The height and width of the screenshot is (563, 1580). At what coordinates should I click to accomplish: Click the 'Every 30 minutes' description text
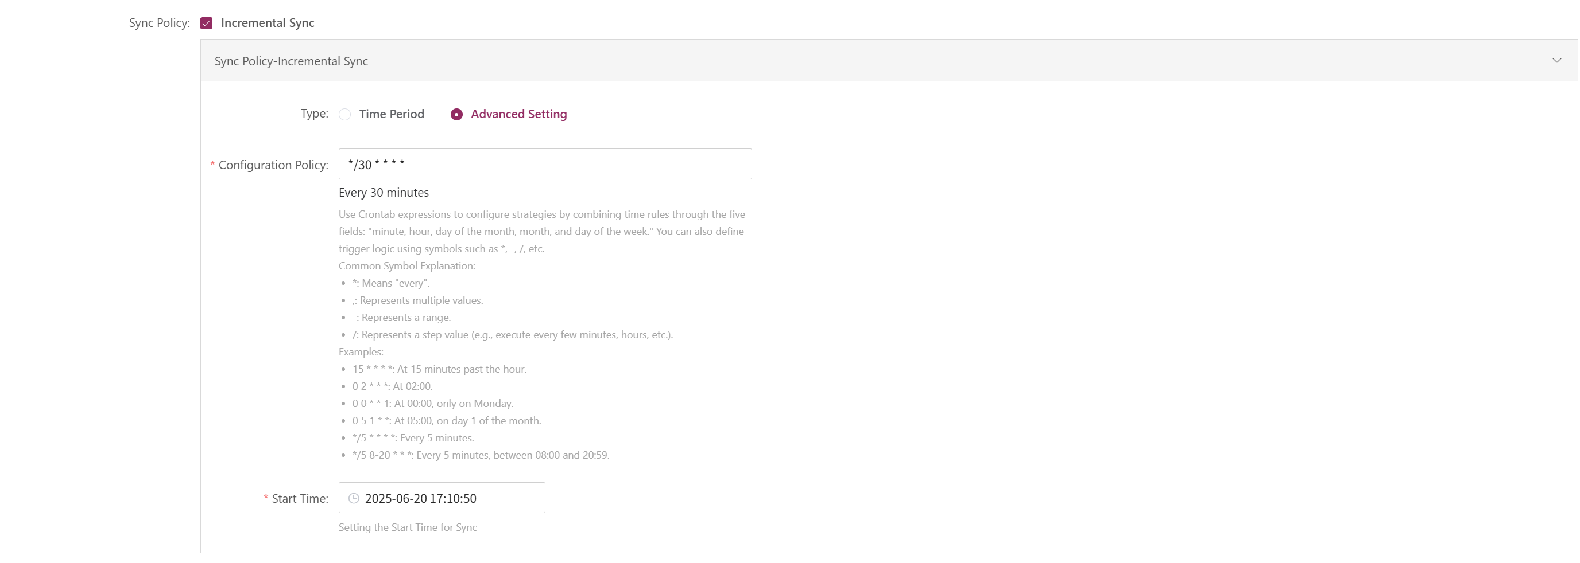[384, 193]
